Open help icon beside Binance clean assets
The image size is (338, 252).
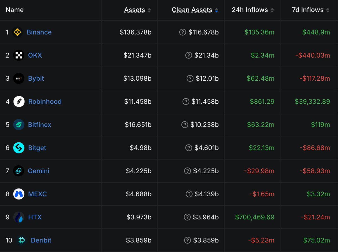pyautogui.click(x=183, y=32)
